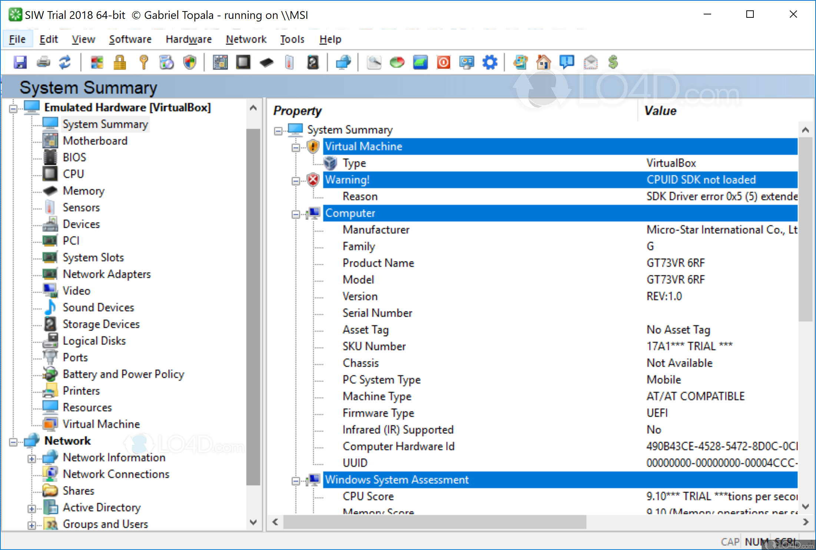
Task: Collapse the Computer section in property list
Action: tap(295, 214)
